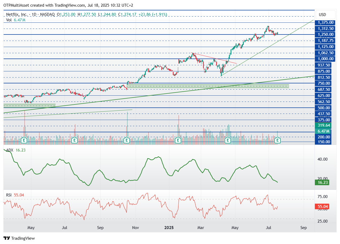Click the January 2025 earnings "E" badge
The image size is (340, 244).
178,140
